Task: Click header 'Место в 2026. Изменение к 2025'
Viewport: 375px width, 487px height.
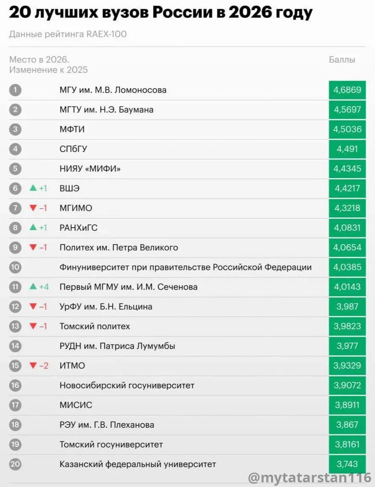Action: pyautogui.click(x=49, y=65)
